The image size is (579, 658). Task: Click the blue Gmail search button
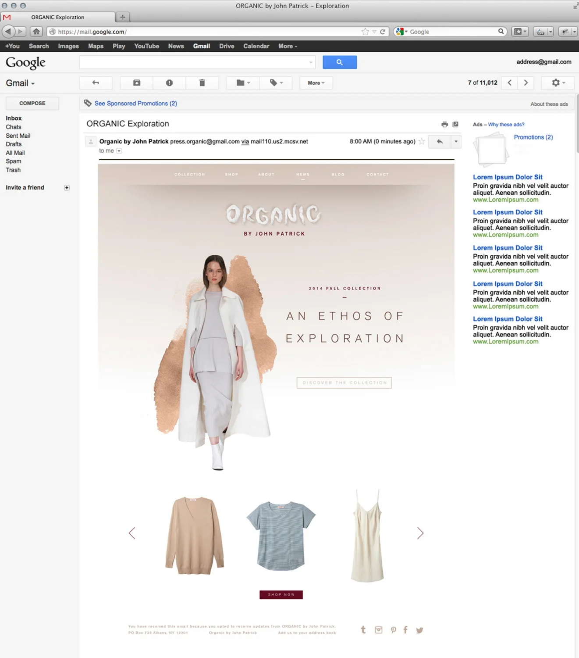click(340, 62)
